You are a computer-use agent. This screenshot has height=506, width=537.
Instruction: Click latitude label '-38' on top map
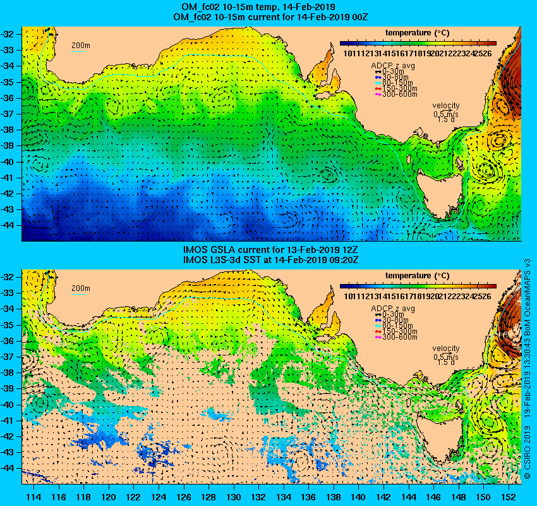pyautogui.click(x=7, y=130)
